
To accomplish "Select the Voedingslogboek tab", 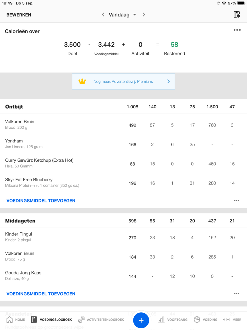I will coord(52,320).
